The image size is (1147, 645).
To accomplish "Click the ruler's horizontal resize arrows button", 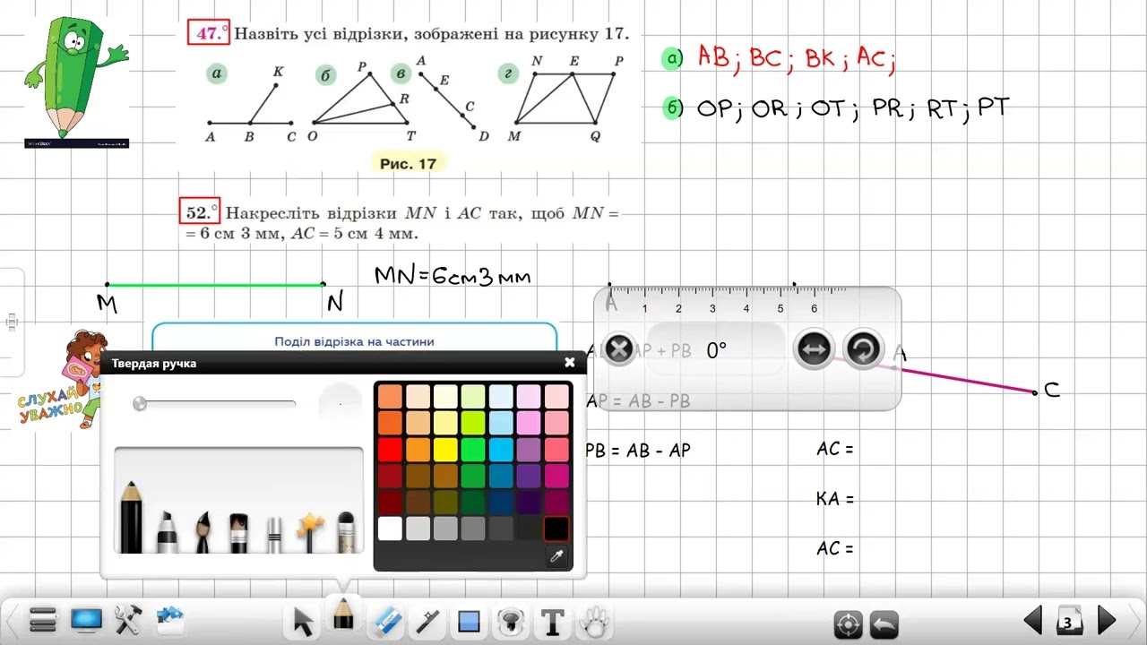I will pos(814,348).
